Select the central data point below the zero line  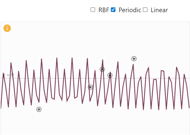pos(90,87)
